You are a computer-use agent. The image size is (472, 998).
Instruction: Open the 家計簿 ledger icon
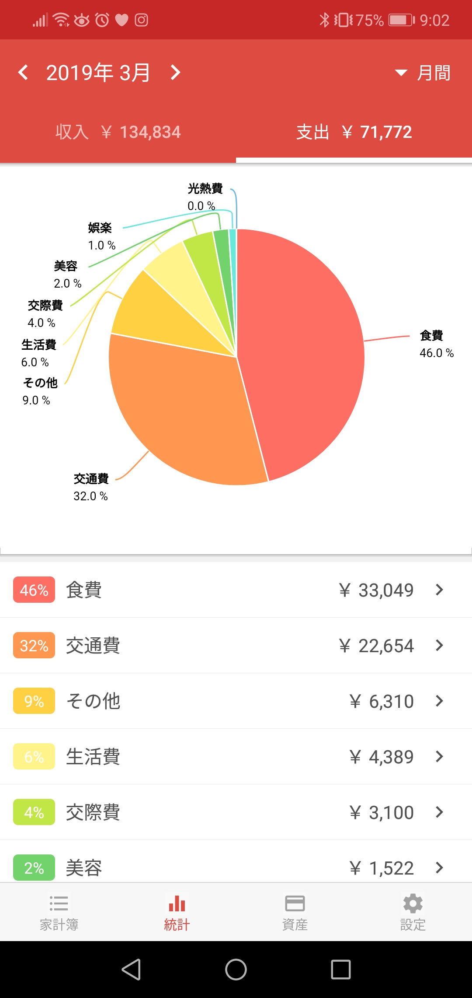coord(59,903)
